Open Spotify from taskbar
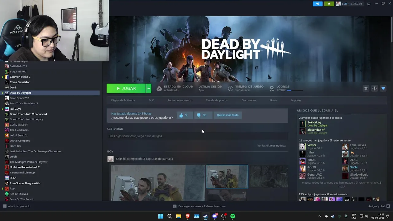Viewport: 393px width, 221px height. click(x=233, y=216)
